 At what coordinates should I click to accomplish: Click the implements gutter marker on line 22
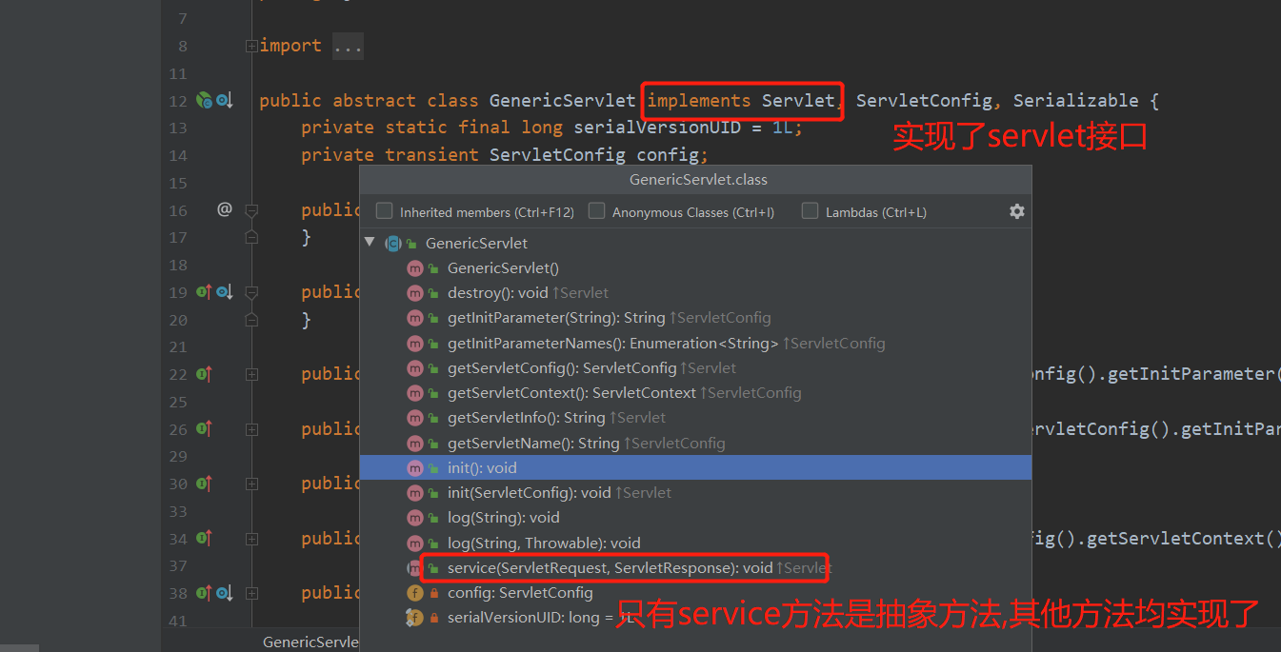(x=204, y=374)
